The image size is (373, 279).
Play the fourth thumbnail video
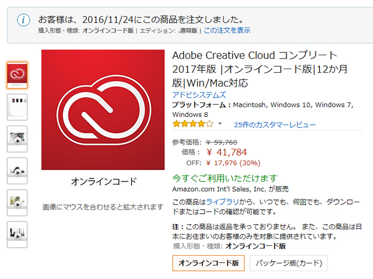pyautogui.click(x=17, y=170)
